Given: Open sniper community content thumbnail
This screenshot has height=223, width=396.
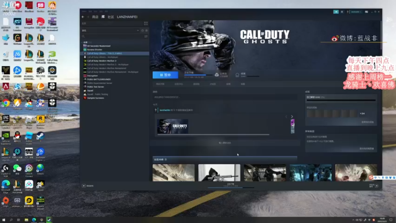Looking at the screenshot, I should pos(219,172).
